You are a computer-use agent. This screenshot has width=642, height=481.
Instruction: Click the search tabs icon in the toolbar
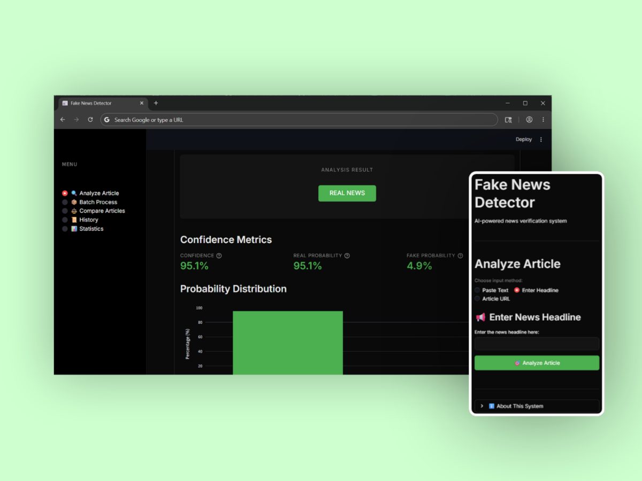(x=508, y=120)
